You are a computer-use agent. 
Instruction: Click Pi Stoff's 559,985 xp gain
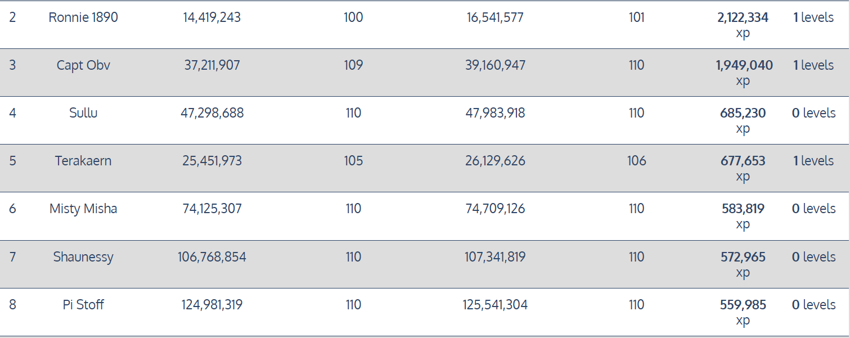(x=743, y=305)
